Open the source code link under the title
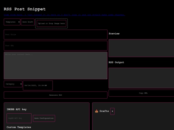Screen dimensions: 174x130 64,15
